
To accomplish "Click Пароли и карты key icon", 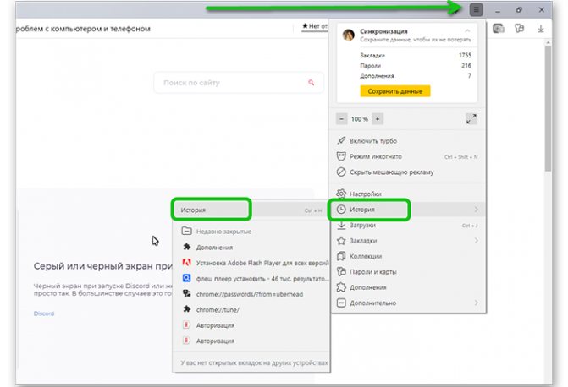I will [x=341, y=271].
